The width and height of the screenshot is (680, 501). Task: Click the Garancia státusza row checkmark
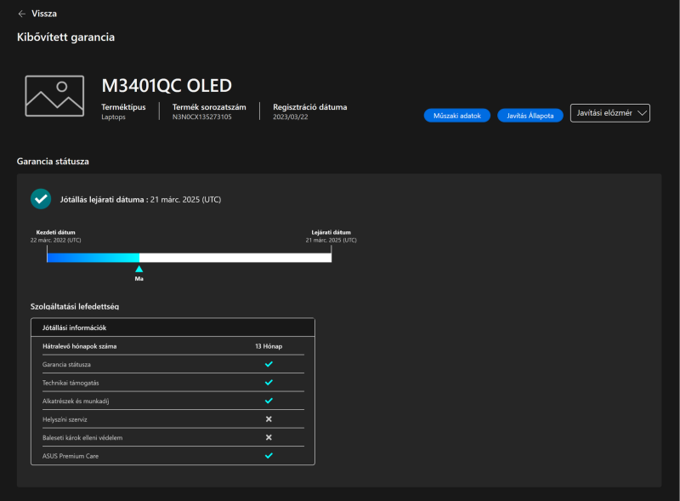click(269, 364)
